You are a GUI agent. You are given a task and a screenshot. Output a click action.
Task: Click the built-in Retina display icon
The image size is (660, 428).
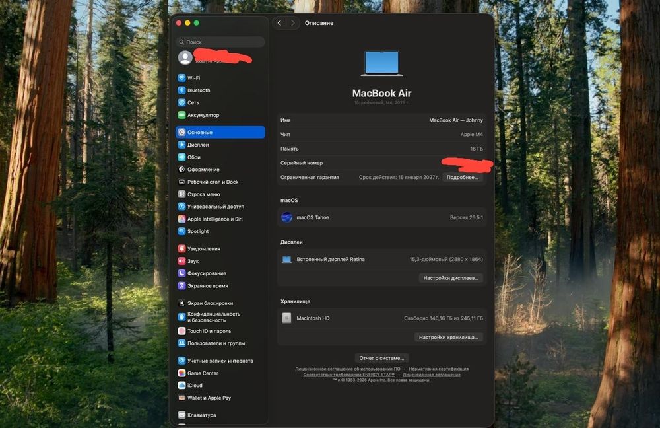(286, 259)
